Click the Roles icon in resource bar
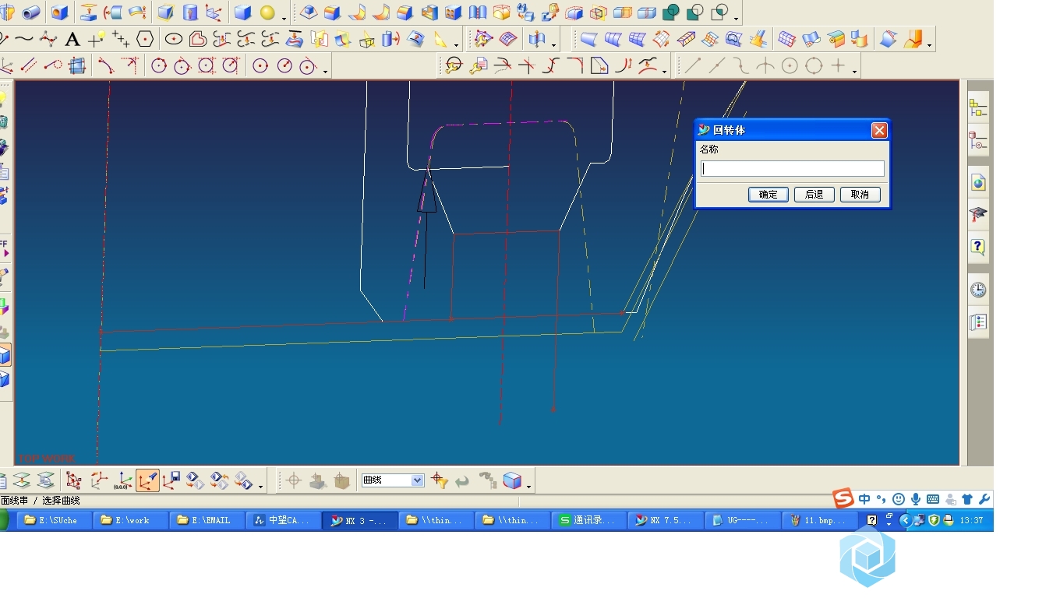Image resolution: width=1060 pixels, height=598 pixels. 978,322
